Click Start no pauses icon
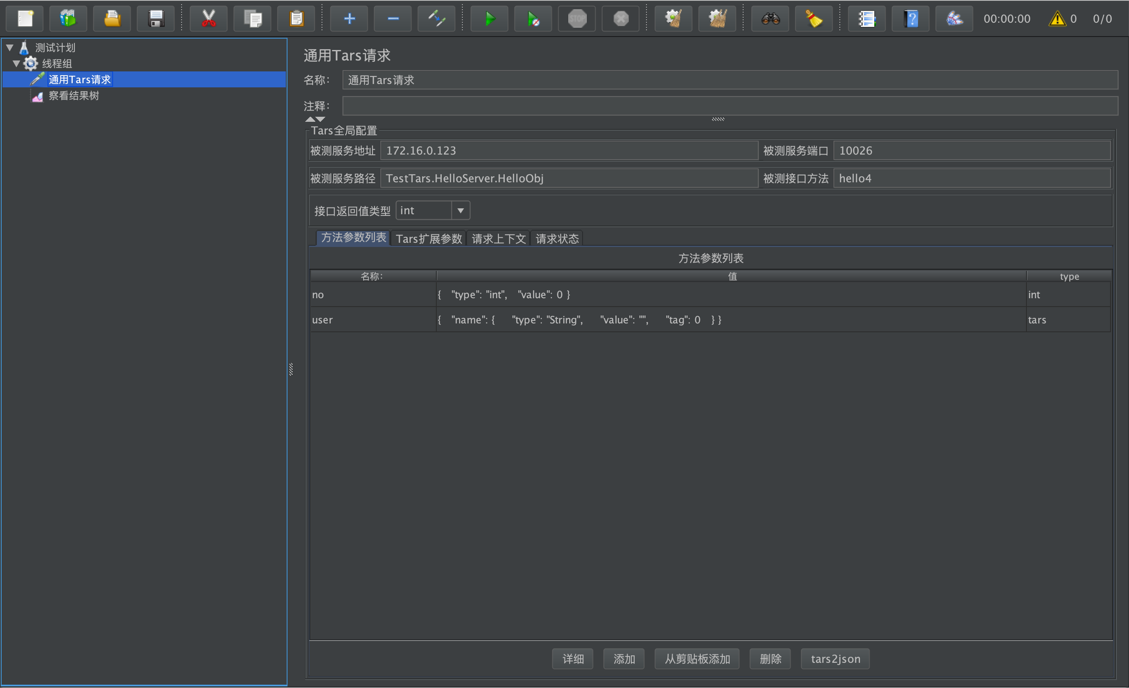This screenshot has height=688, width=1129. point(533,19)
